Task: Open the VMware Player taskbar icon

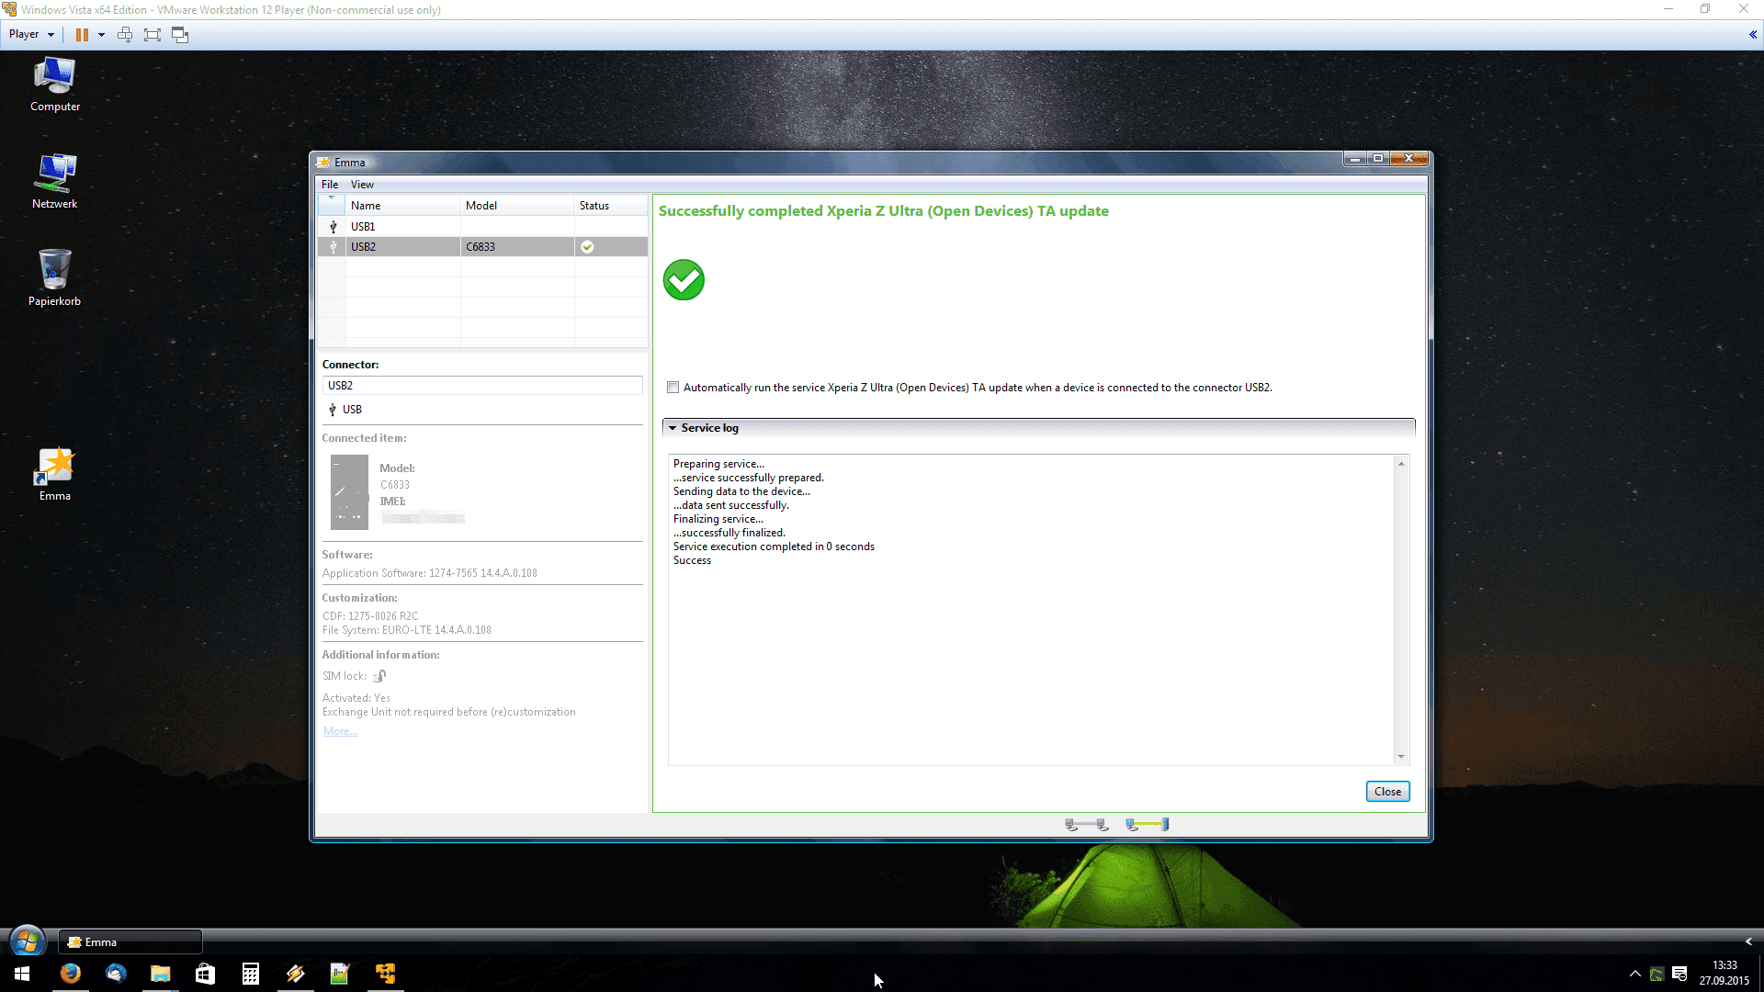Action: tap(385, 974)
